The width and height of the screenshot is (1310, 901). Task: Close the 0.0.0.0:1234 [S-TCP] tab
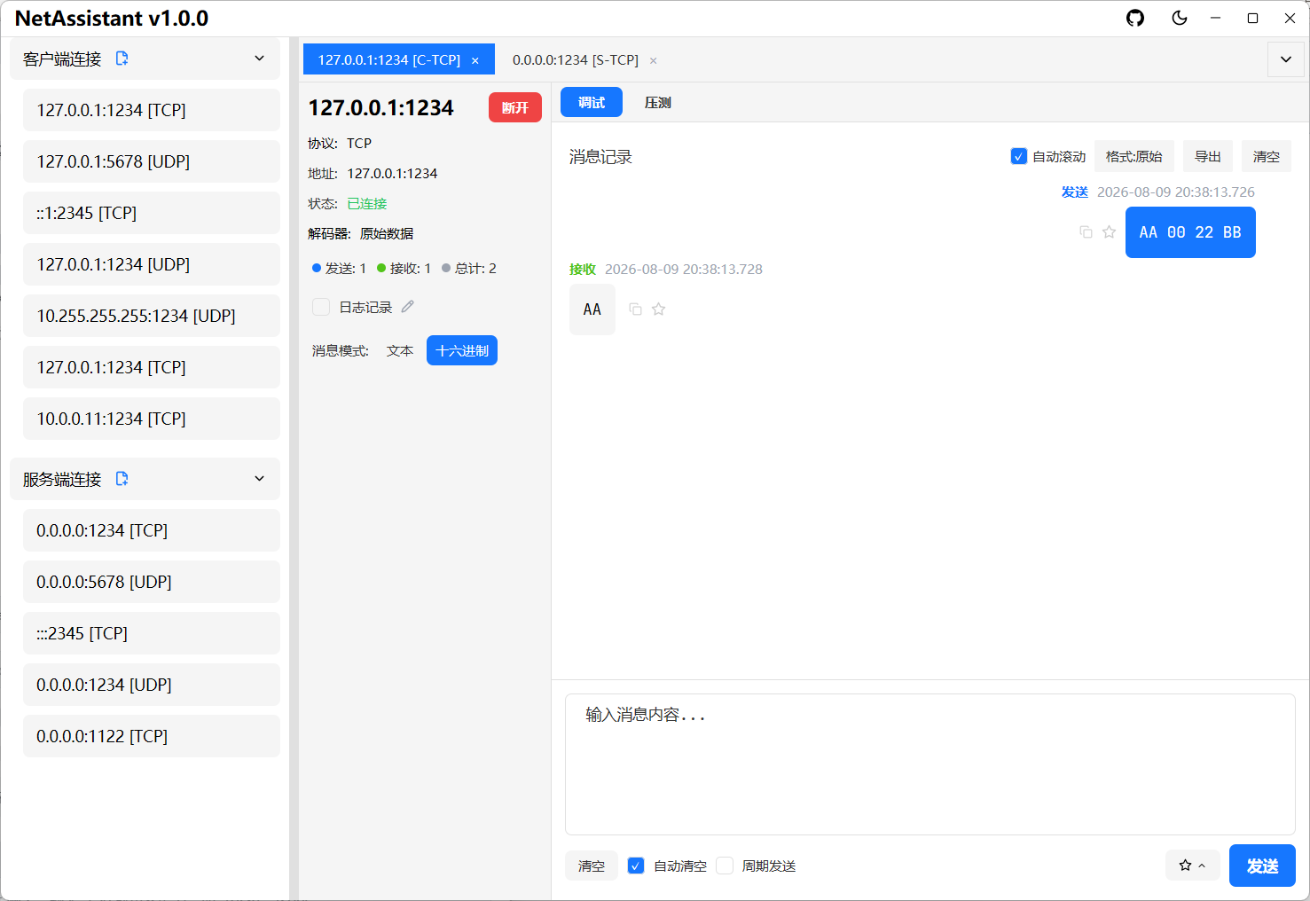(x=654, y=60)
